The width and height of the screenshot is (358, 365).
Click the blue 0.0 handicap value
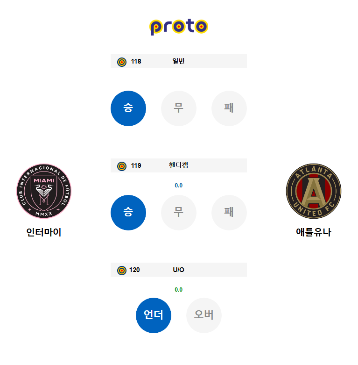coord(179,186)
